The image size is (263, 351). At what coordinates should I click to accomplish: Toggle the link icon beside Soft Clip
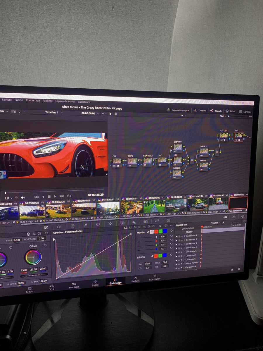(x=152, y=256)
